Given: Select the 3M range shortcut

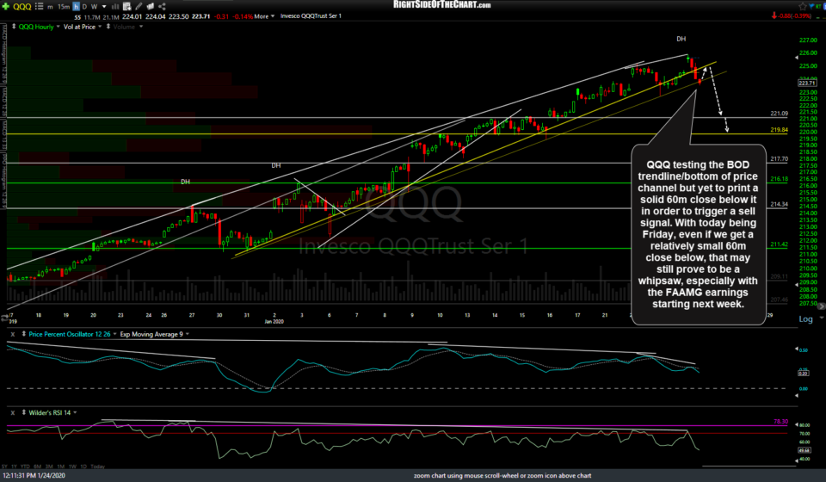Looking at the screenshot, I should (x=49, y=467).
